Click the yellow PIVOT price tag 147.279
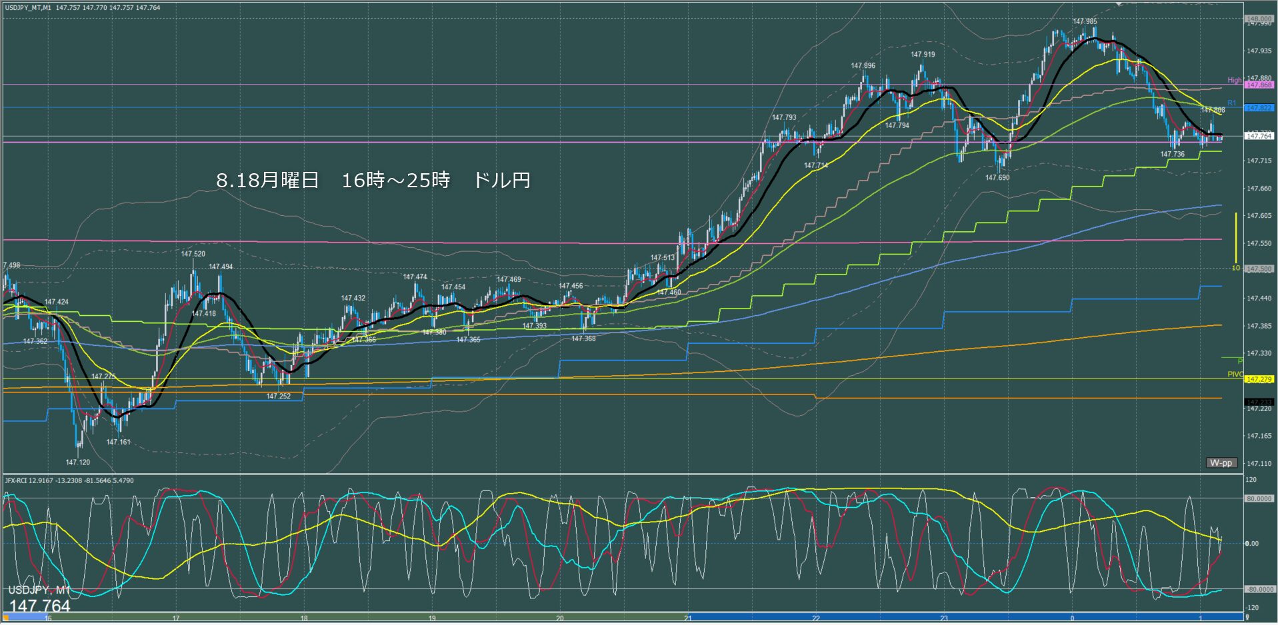Viewport: 1278px width, 625px height. click(1259, 379)
